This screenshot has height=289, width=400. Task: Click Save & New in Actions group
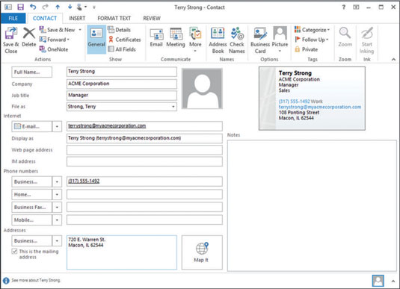(x=57, y=30)
